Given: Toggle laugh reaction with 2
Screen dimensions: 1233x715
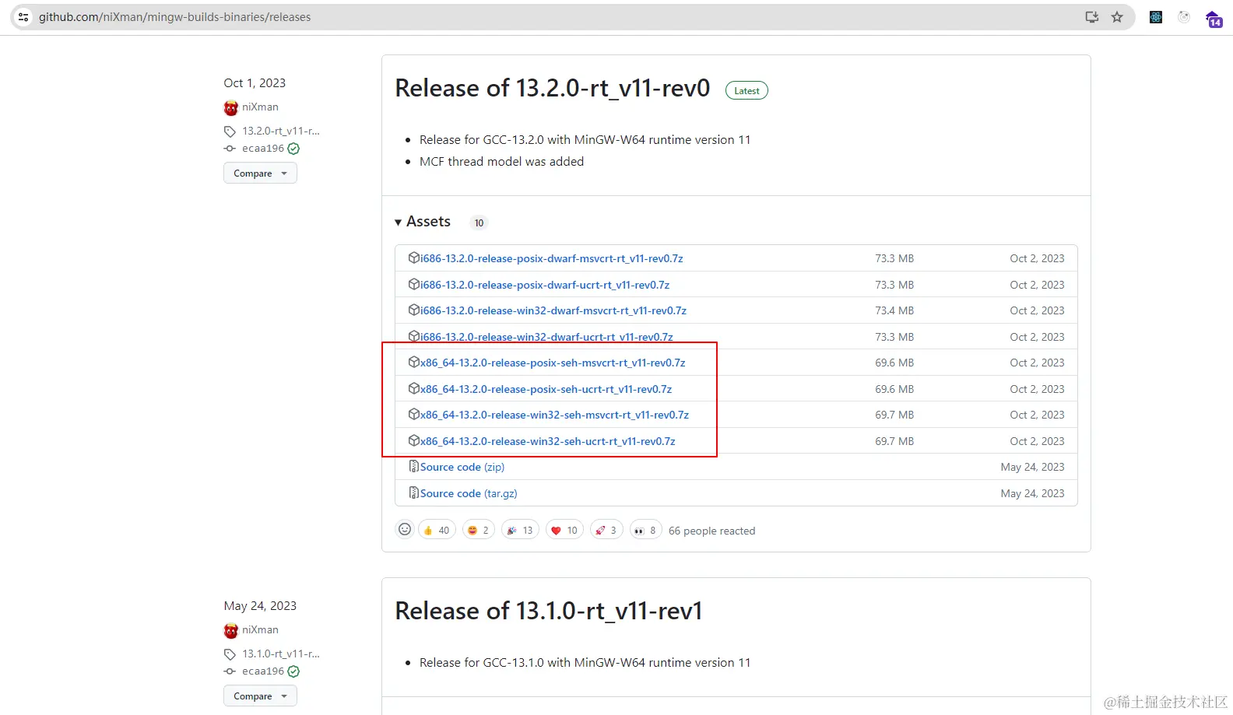Looking at the screenshot, I should [479, 530].
